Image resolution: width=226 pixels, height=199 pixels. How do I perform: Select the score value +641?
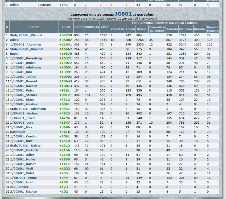coord(64,5)
